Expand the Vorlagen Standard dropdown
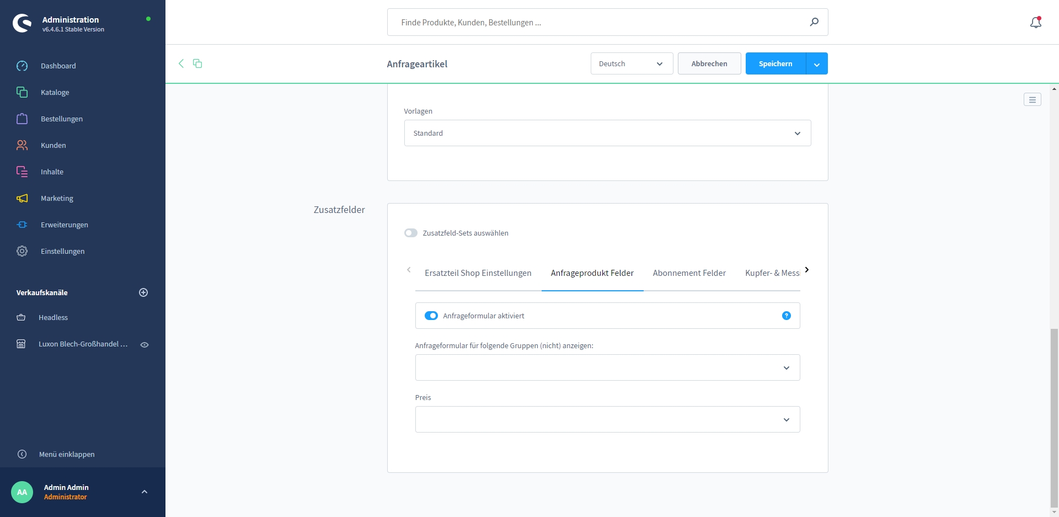1059x517 pixels. pyautogui.click(x=607, y=133)
